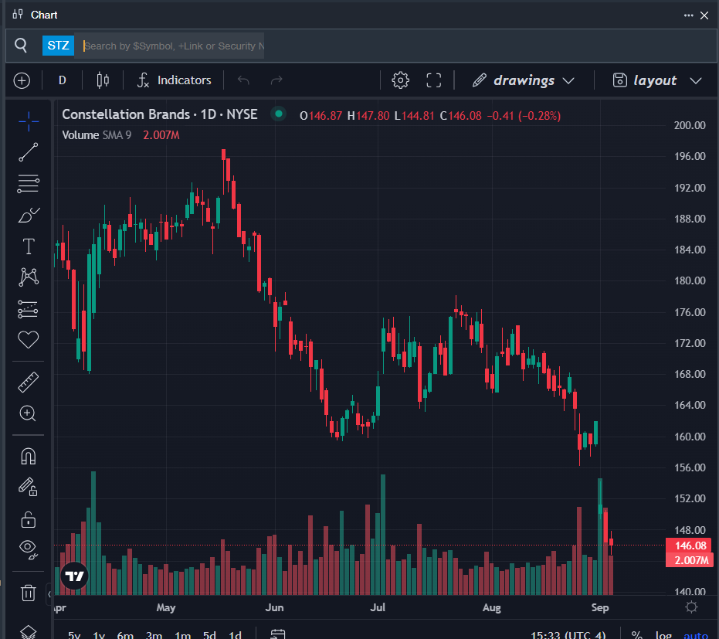Open the D interval selector

pyautogui.click(x=63, y=80)
